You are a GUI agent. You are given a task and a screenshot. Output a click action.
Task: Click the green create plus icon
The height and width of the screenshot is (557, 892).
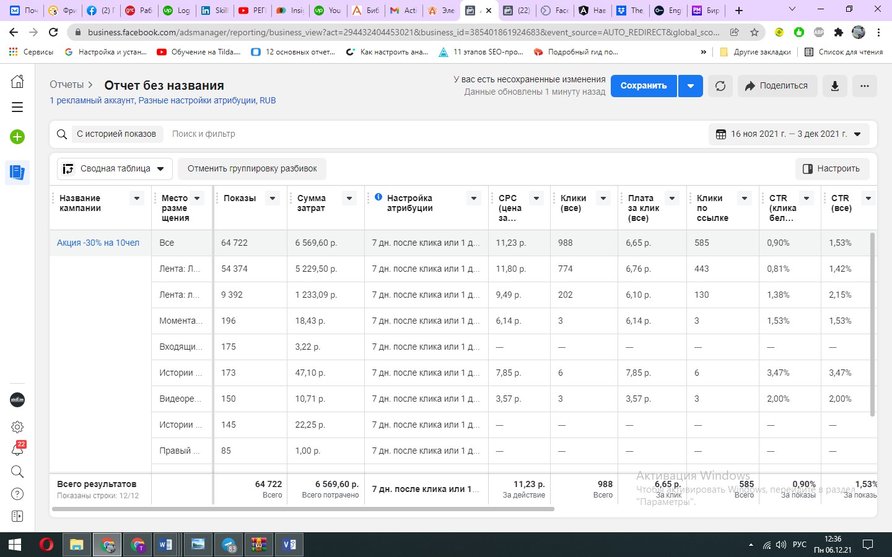(x=17, y=137)
